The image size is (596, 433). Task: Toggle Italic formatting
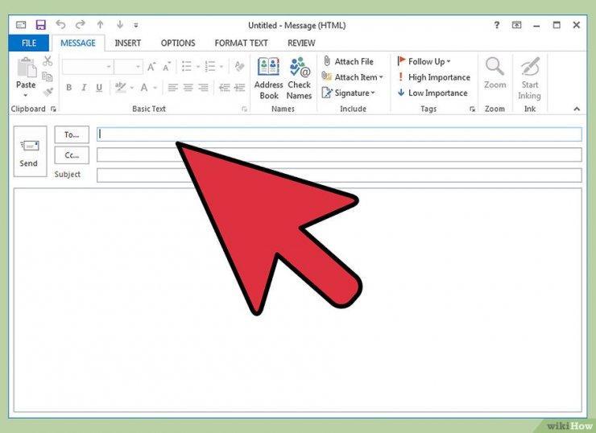click(x=84, y=88)
